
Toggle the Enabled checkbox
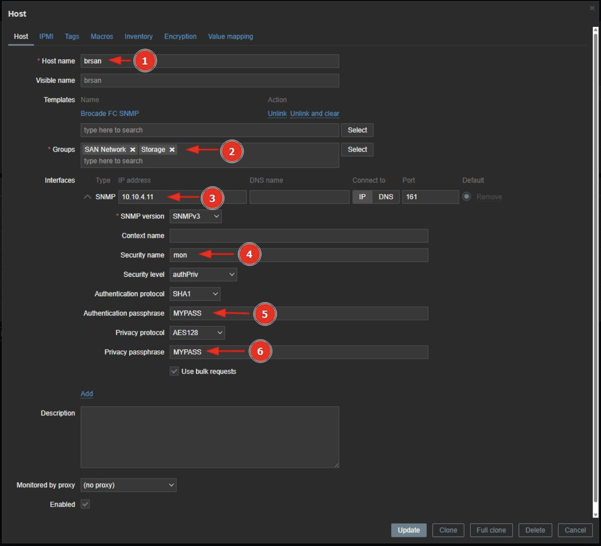pos(85,504)
